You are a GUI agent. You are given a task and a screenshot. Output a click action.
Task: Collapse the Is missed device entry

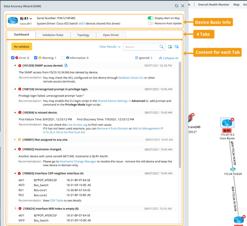[15, 112]
